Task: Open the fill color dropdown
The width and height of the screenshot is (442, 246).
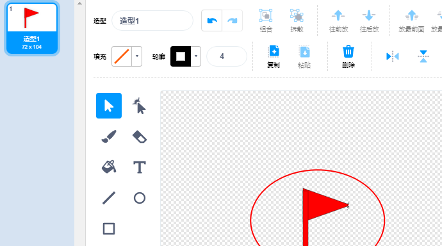Action: 136,56
